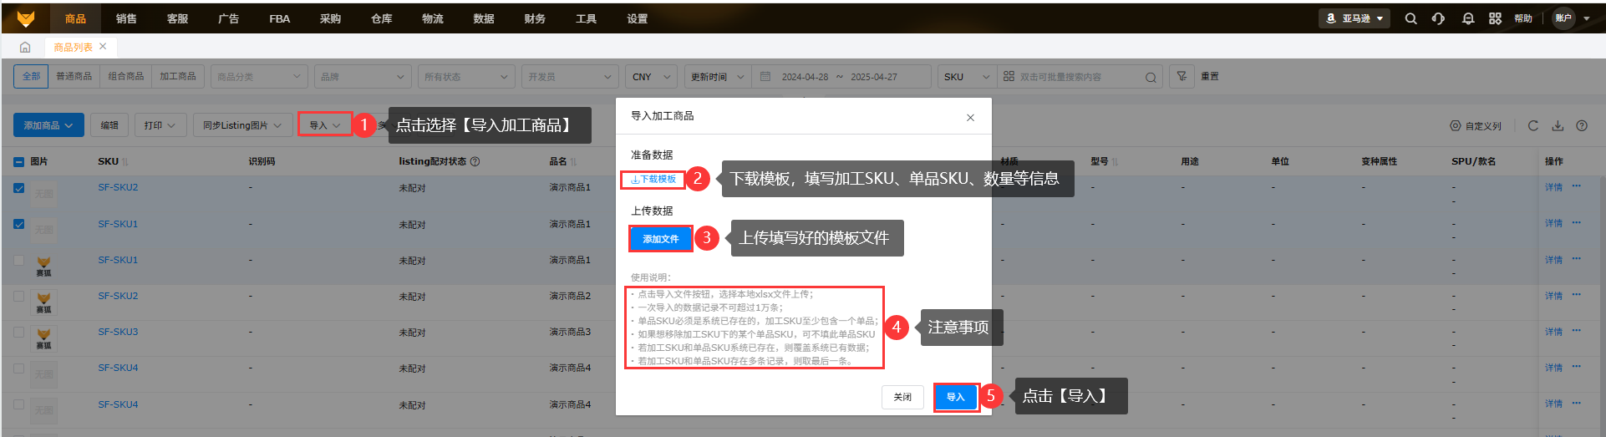Click the 编辑 edit button

point(109,125)
